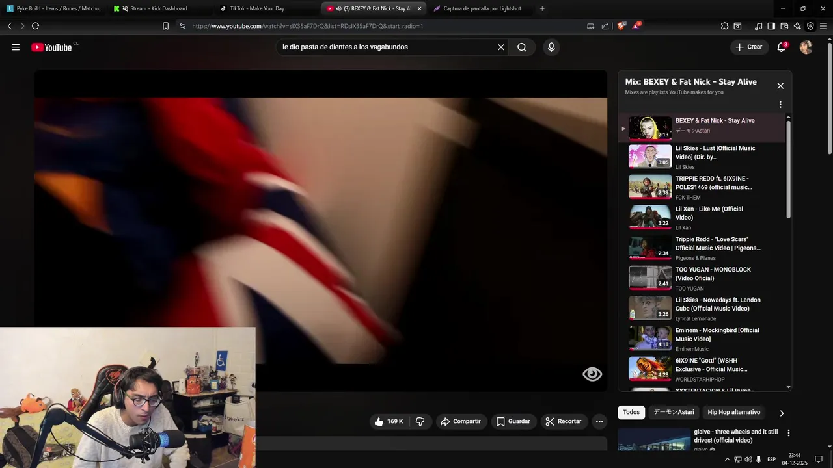Play Lil Skies - Lust from playlist

702,157
